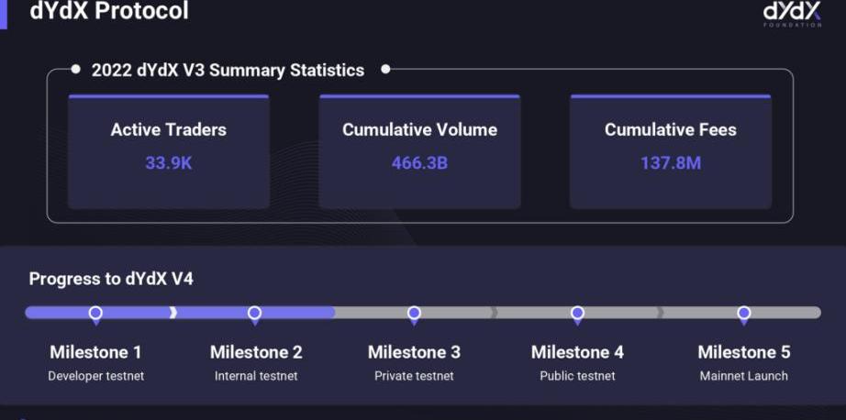This screenshot has height=420, width=846.
Task: Click the Progress to dYdX V4 heading
Action: pyautogui.click(x=111, y=279)
